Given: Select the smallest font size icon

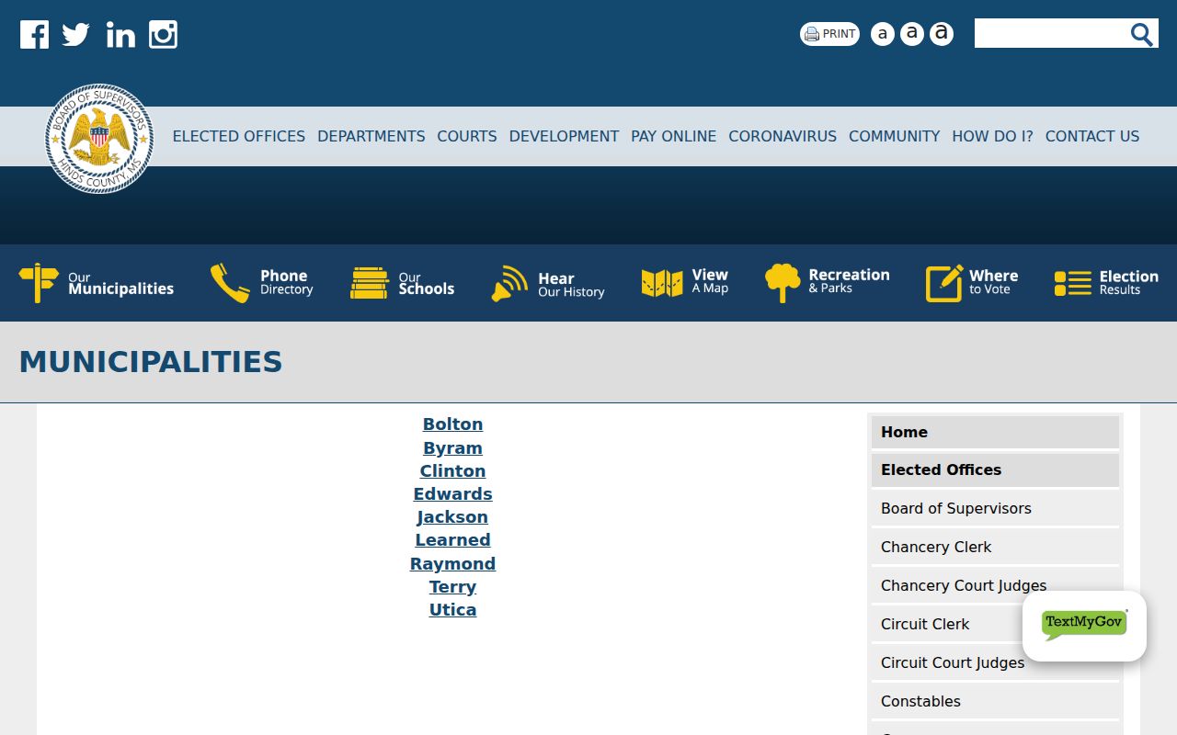Looking at the screenshot, I should (882, 34).
